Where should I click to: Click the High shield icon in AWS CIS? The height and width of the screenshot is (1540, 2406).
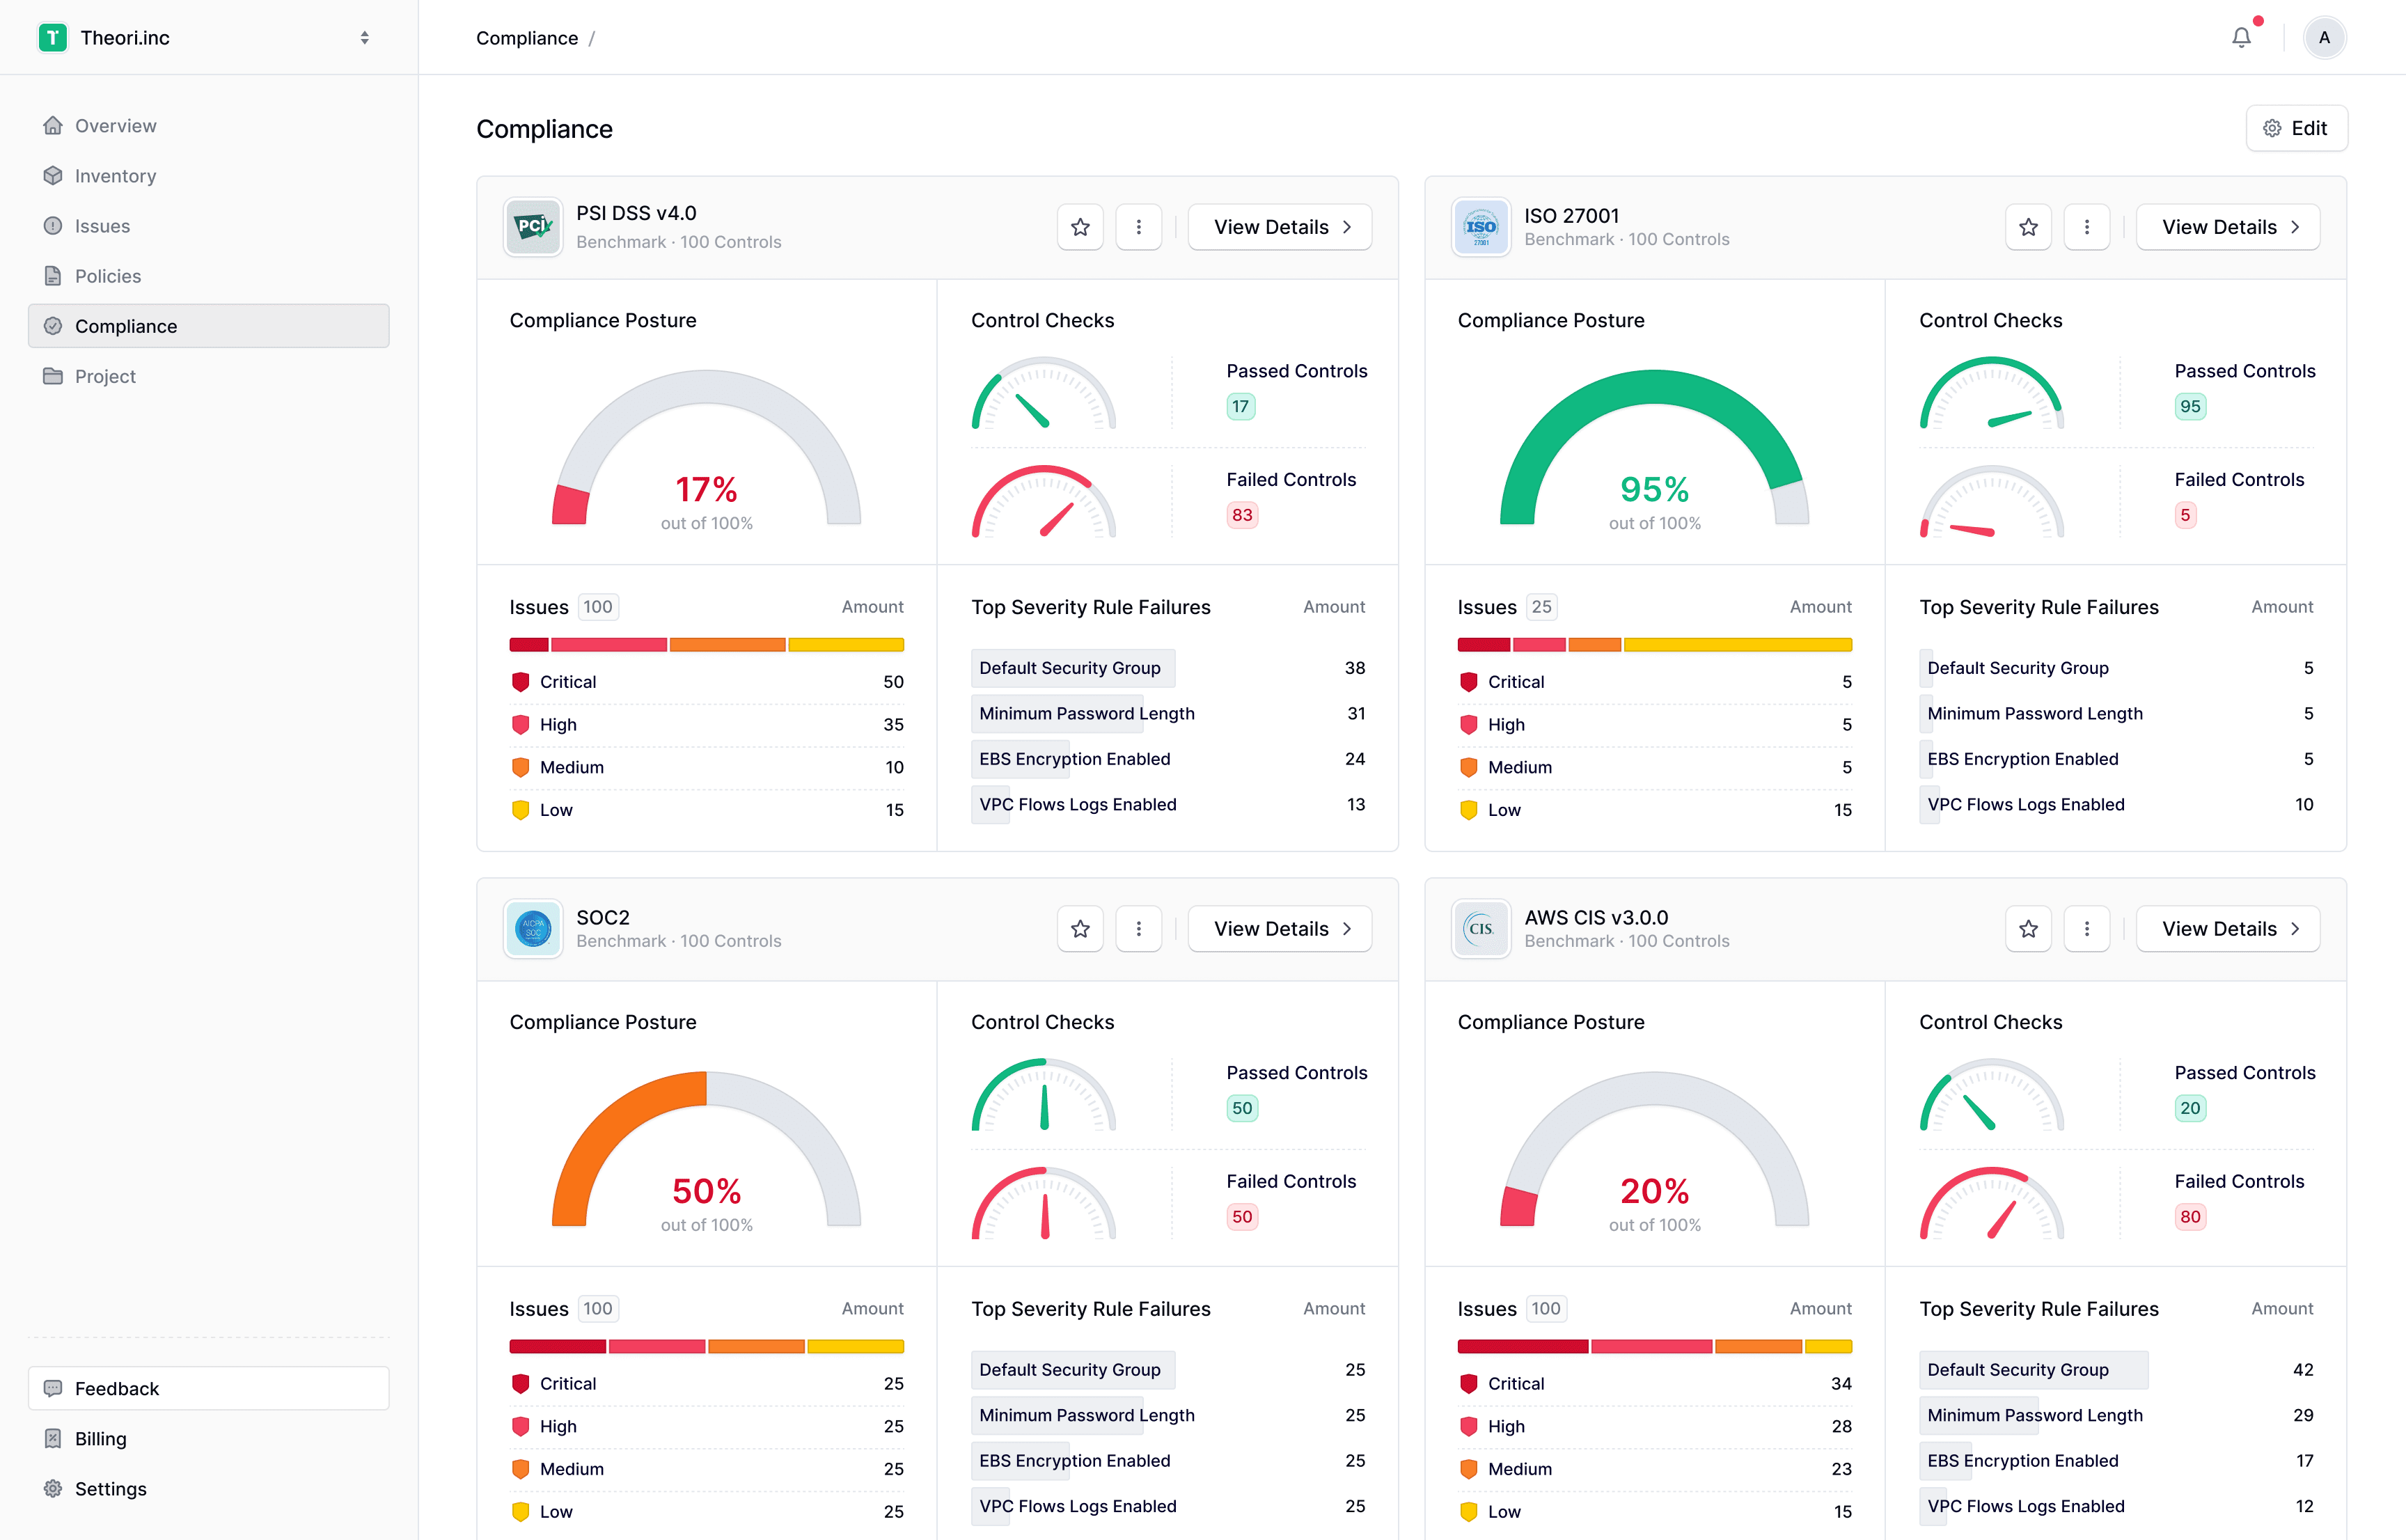click(1468, 1427)
